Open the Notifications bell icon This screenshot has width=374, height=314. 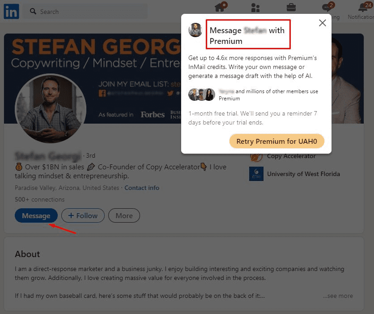tap(363, 8)
